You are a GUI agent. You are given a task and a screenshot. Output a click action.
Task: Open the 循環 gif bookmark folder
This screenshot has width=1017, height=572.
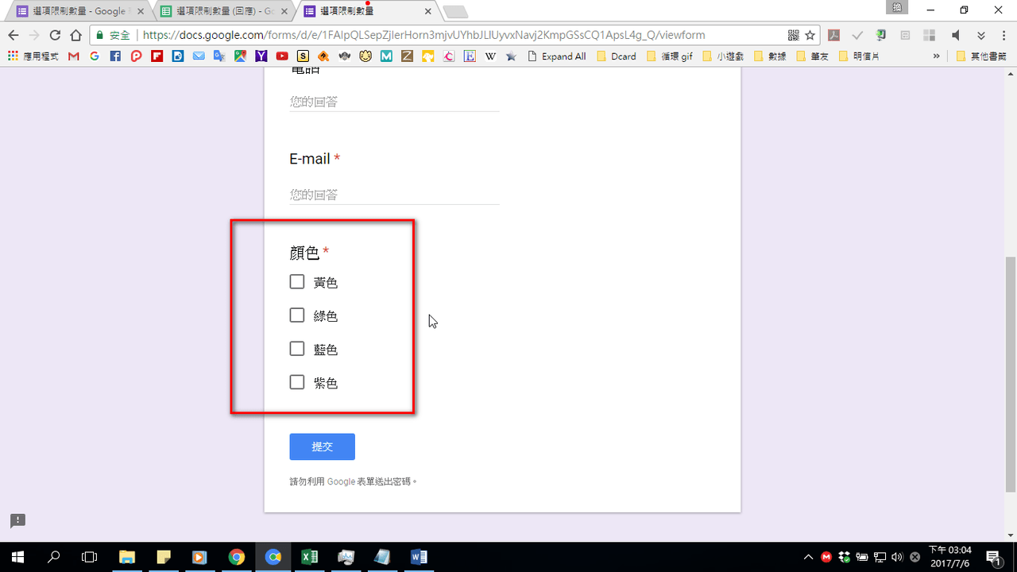coord(669,56)
